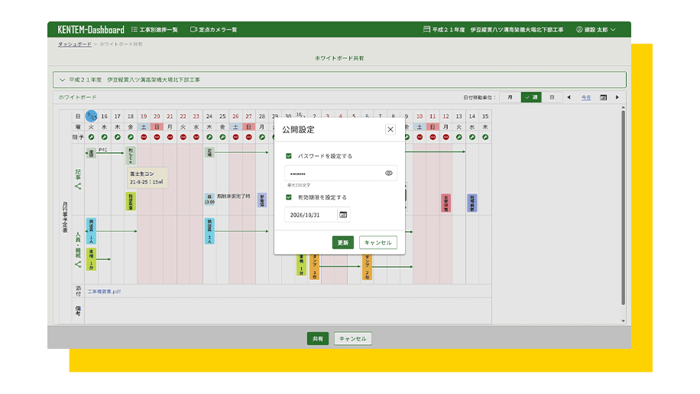
Task: Click the green status icon under day 14
Action: point(472,137)
